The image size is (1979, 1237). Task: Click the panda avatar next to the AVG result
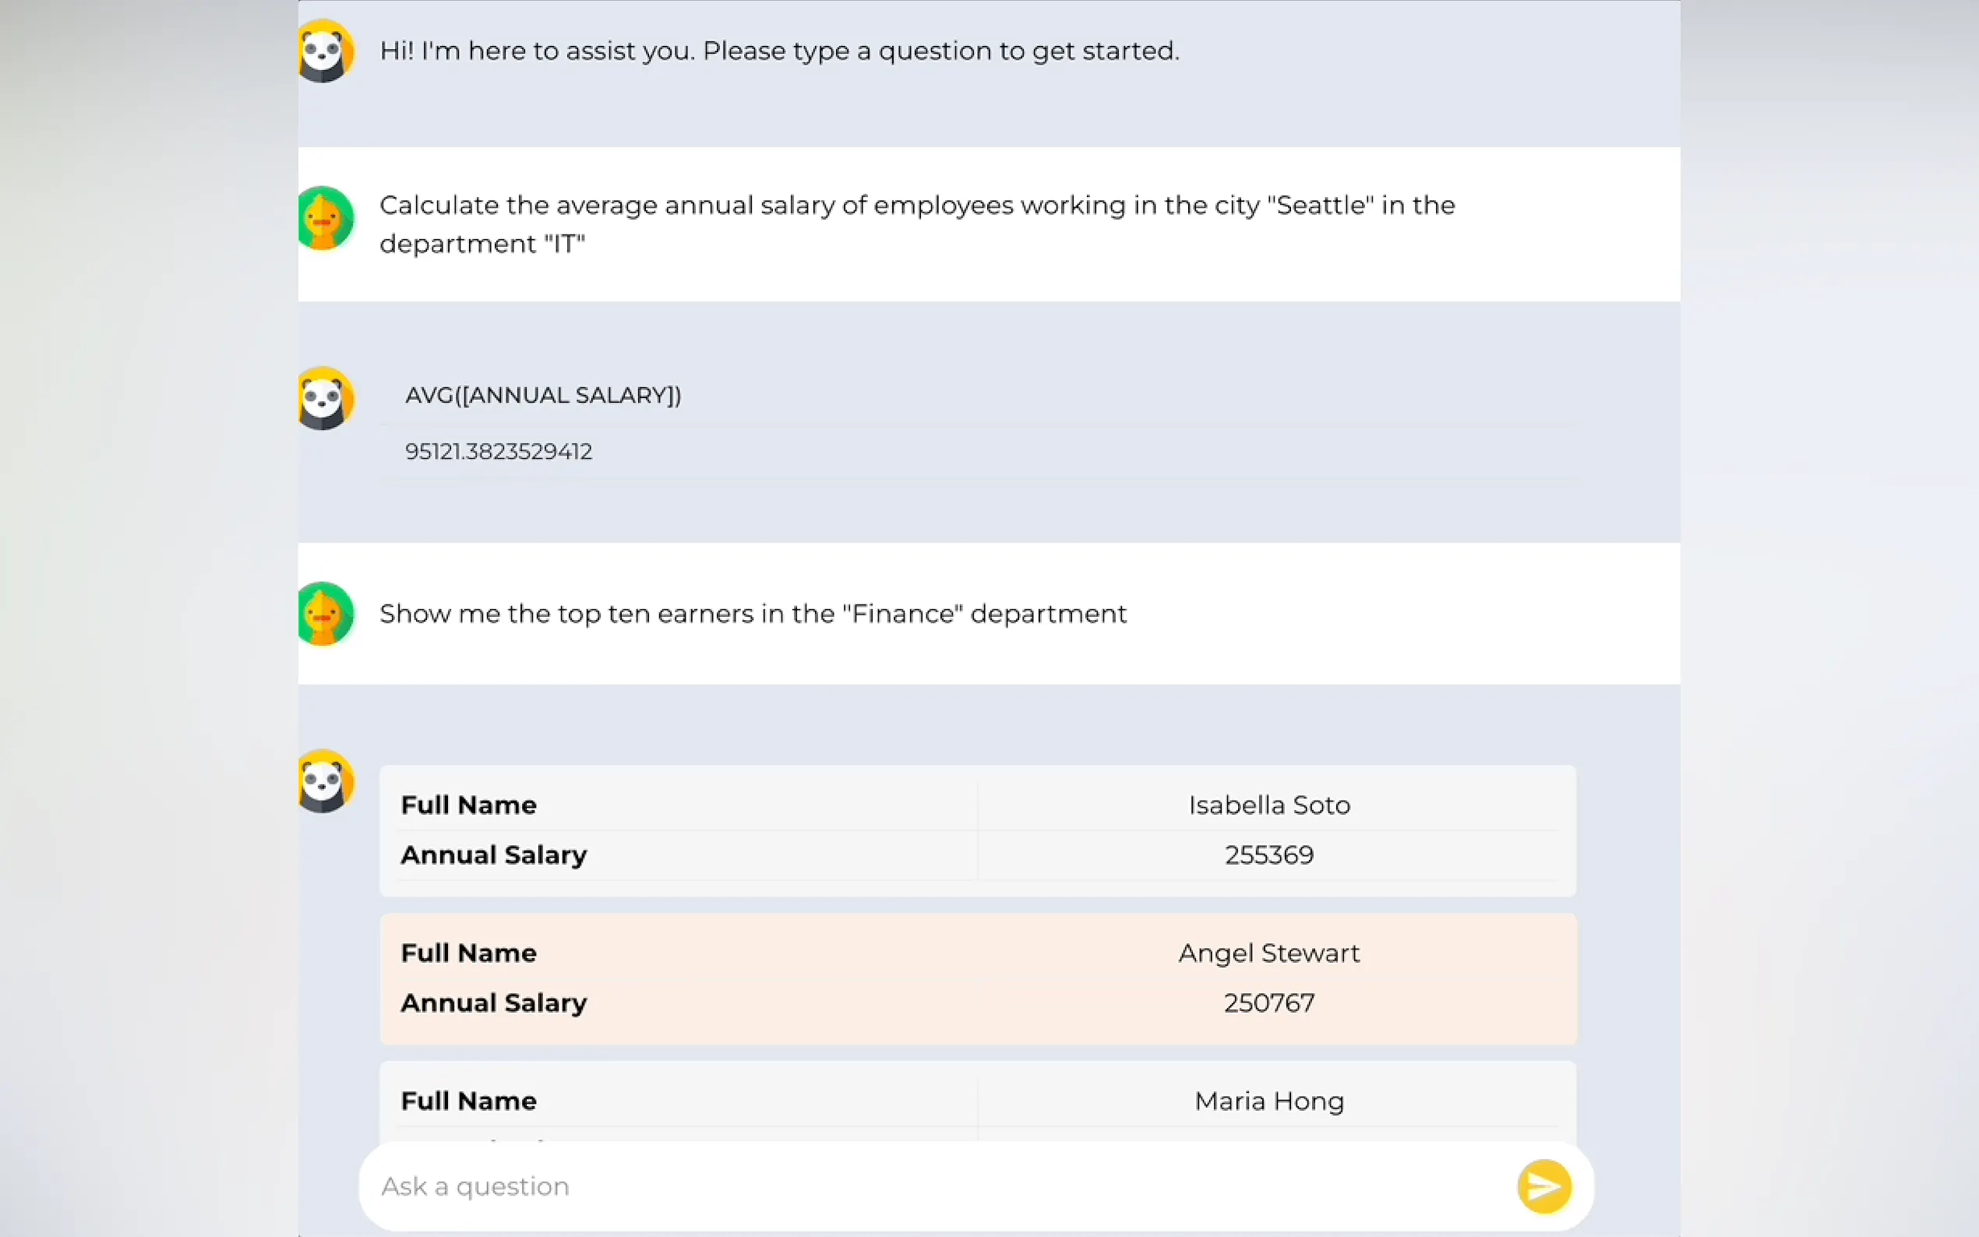(325, 398)
